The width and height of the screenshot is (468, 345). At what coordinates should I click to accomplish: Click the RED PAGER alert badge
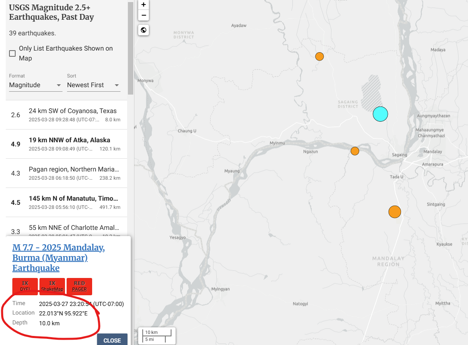[79, 286]
